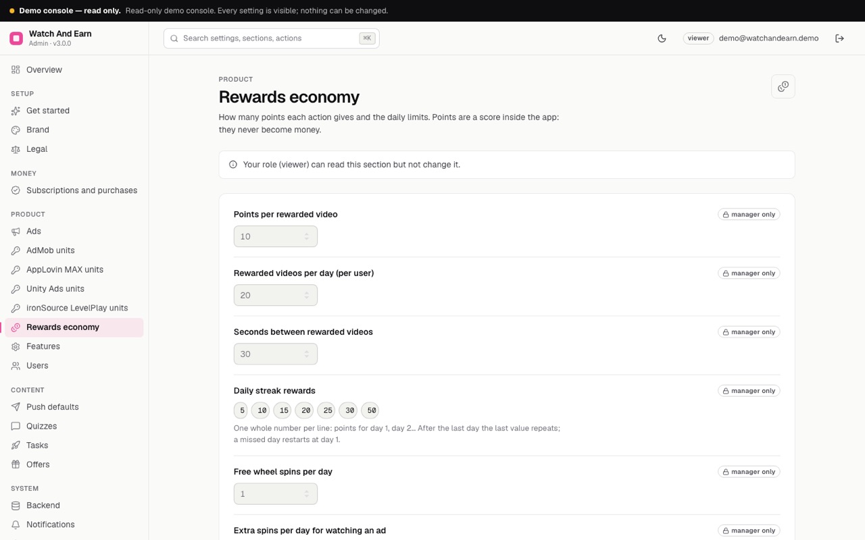Click the sign out icon

click(839, 38)
